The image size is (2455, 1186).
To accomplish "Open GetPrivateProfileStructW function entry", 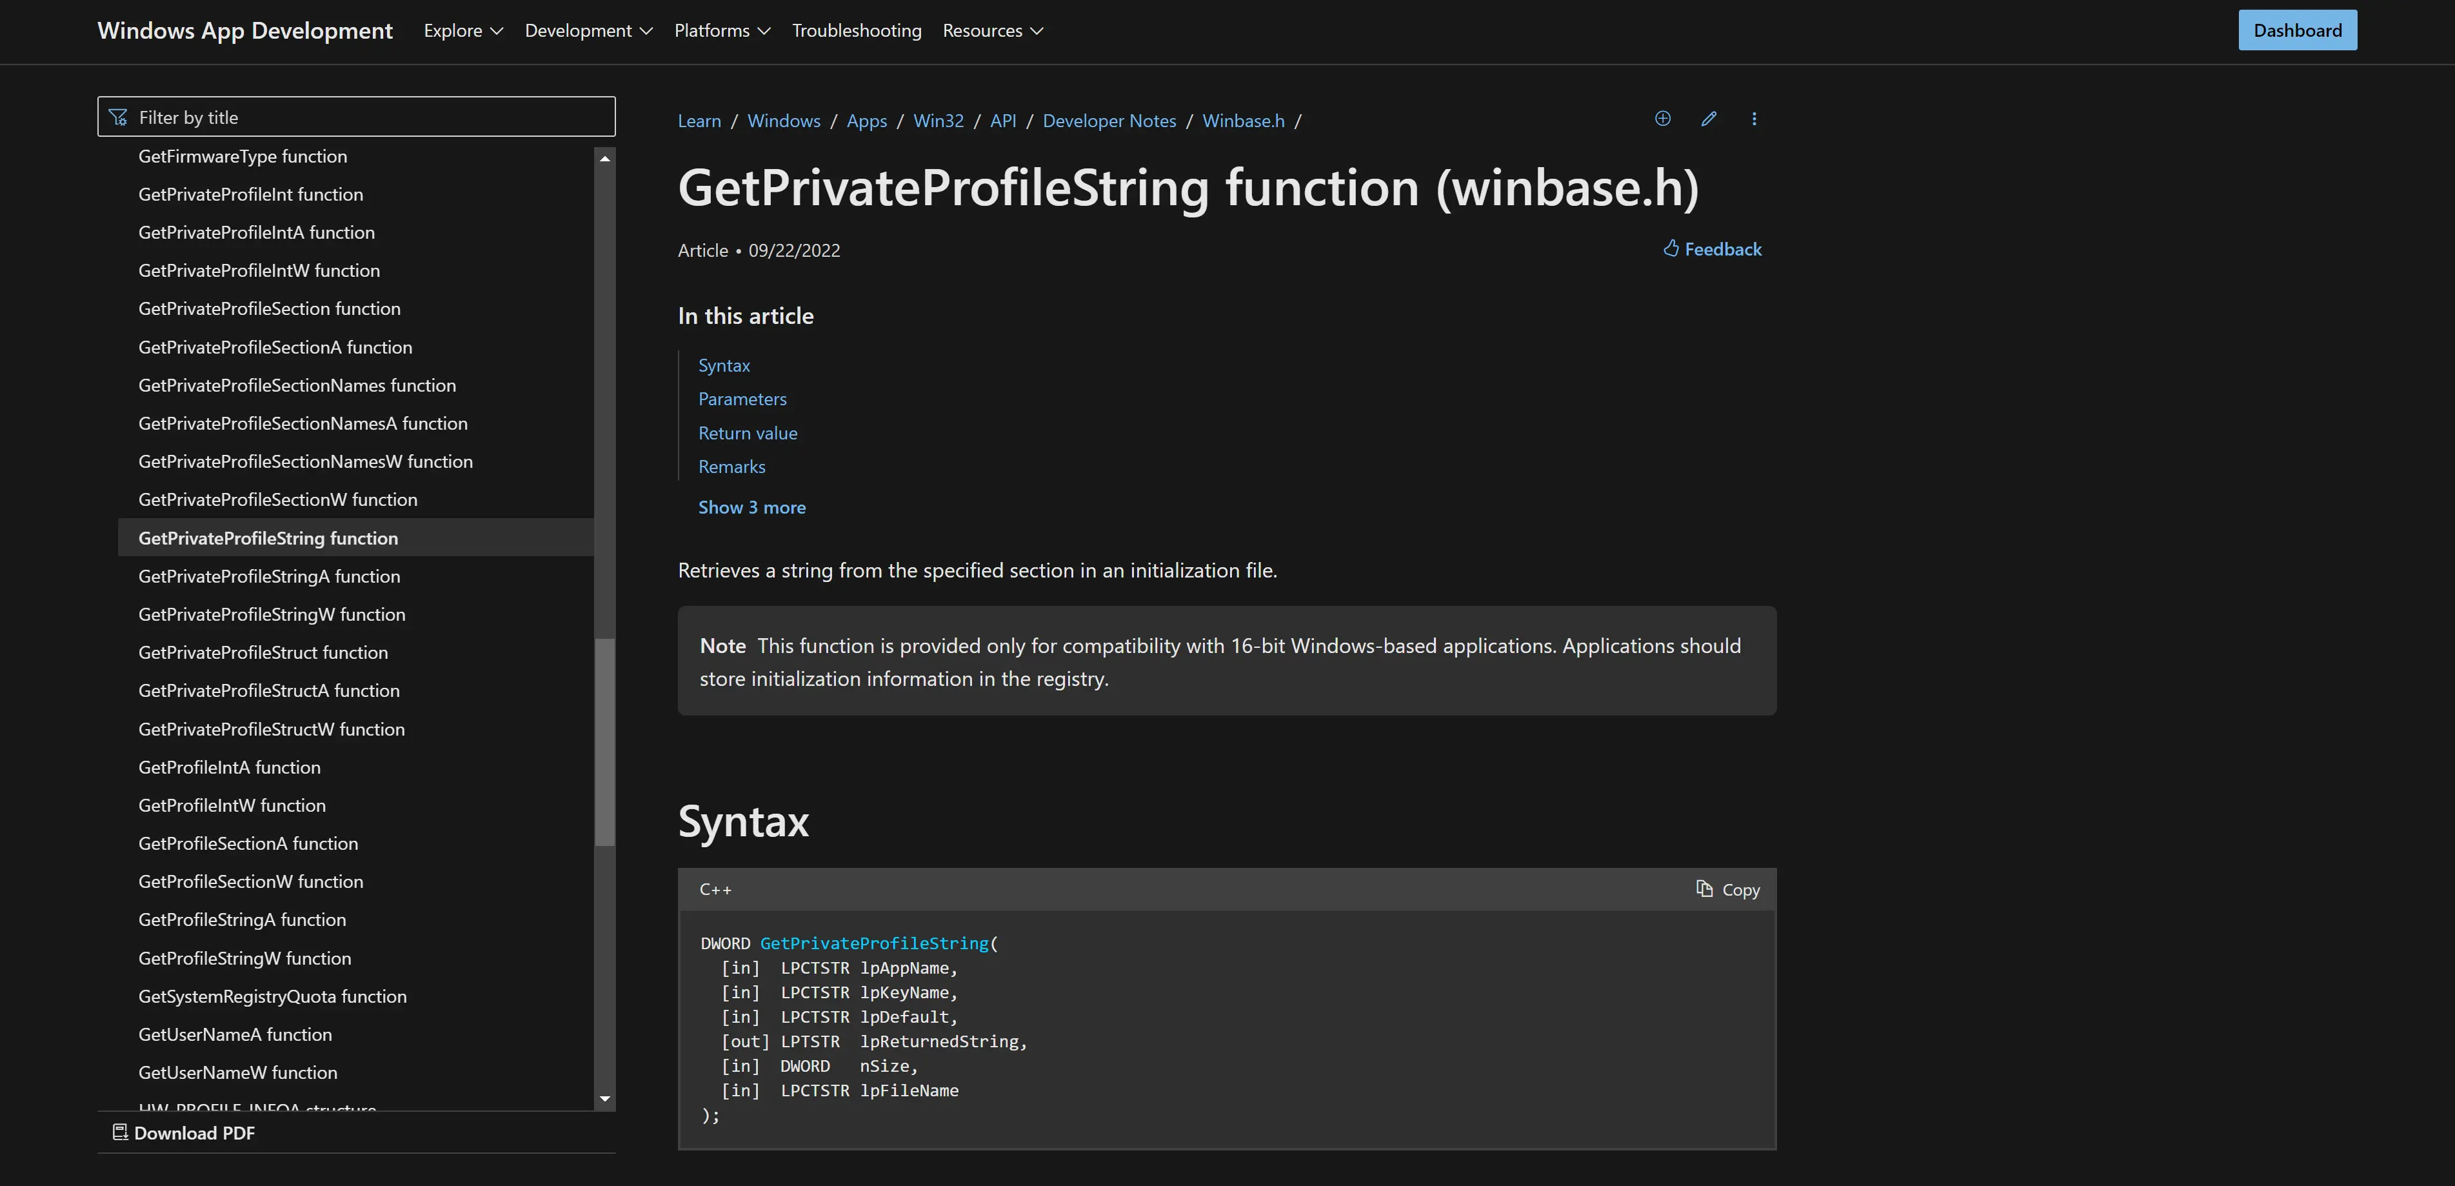I will tap(271, 729).
